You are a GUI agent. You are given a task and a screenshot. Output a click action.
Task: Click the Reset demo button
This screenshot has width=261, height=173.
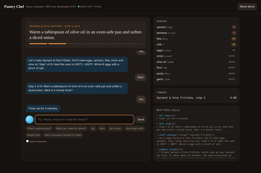click(x=247, y=7)
